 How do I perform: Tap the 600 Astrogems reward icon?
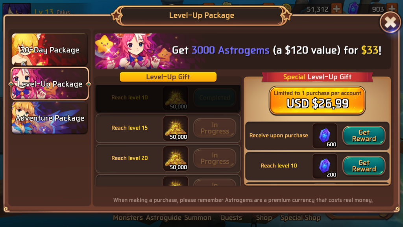[x=325, y=136]
